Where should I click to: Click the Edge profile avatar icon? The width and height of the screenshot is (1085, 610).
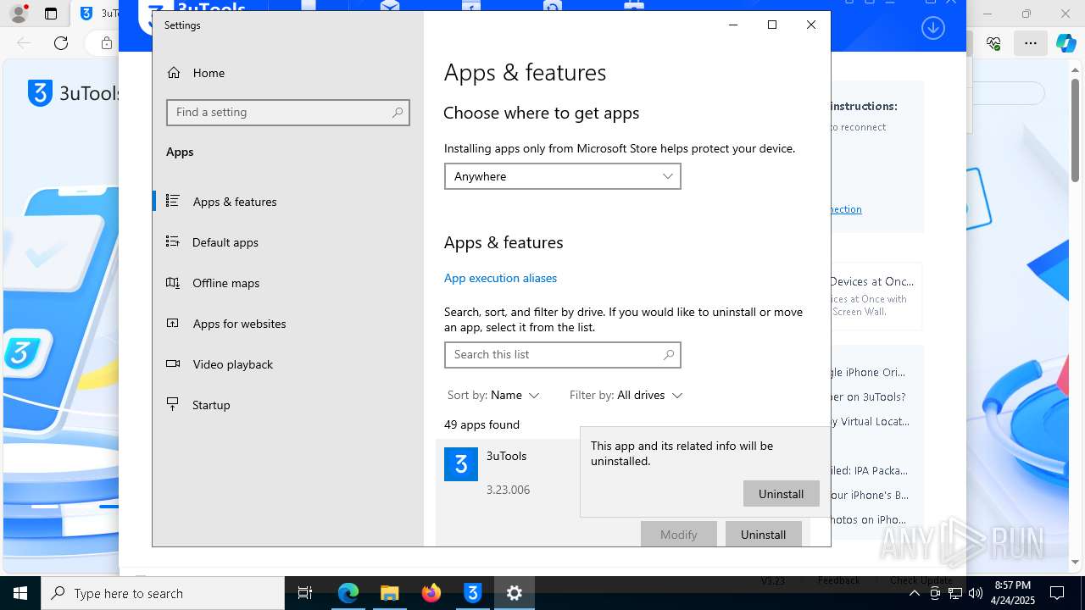click(x=19, y=14)
